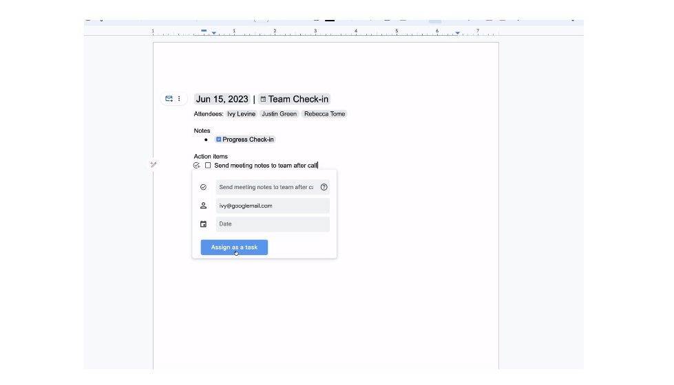Click the docs icon in Progress Check-in chip
674x385 pixels.
(x=218, y=140)
